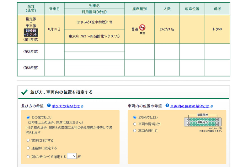Viewport: 251px width, 167px height.
Task: Select '列(A・B・C…)を指定する' radio
Action: [x=28, y=157]
